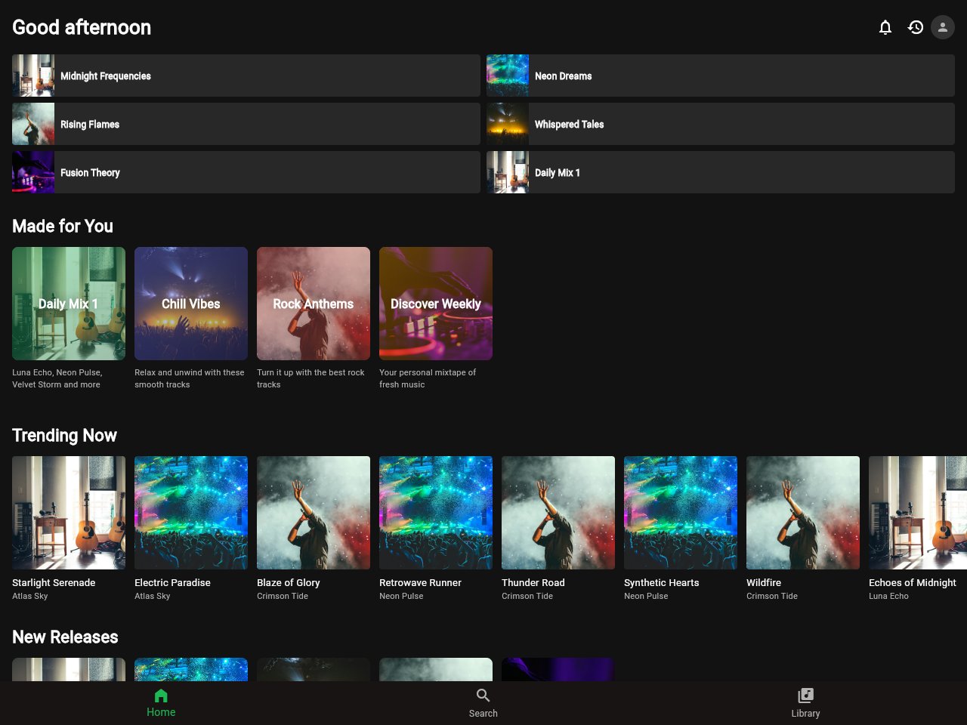Viewport: 967px width, 725px height.
Task: Open the Retrowave Runner album art
Action: tap(436, 513)
